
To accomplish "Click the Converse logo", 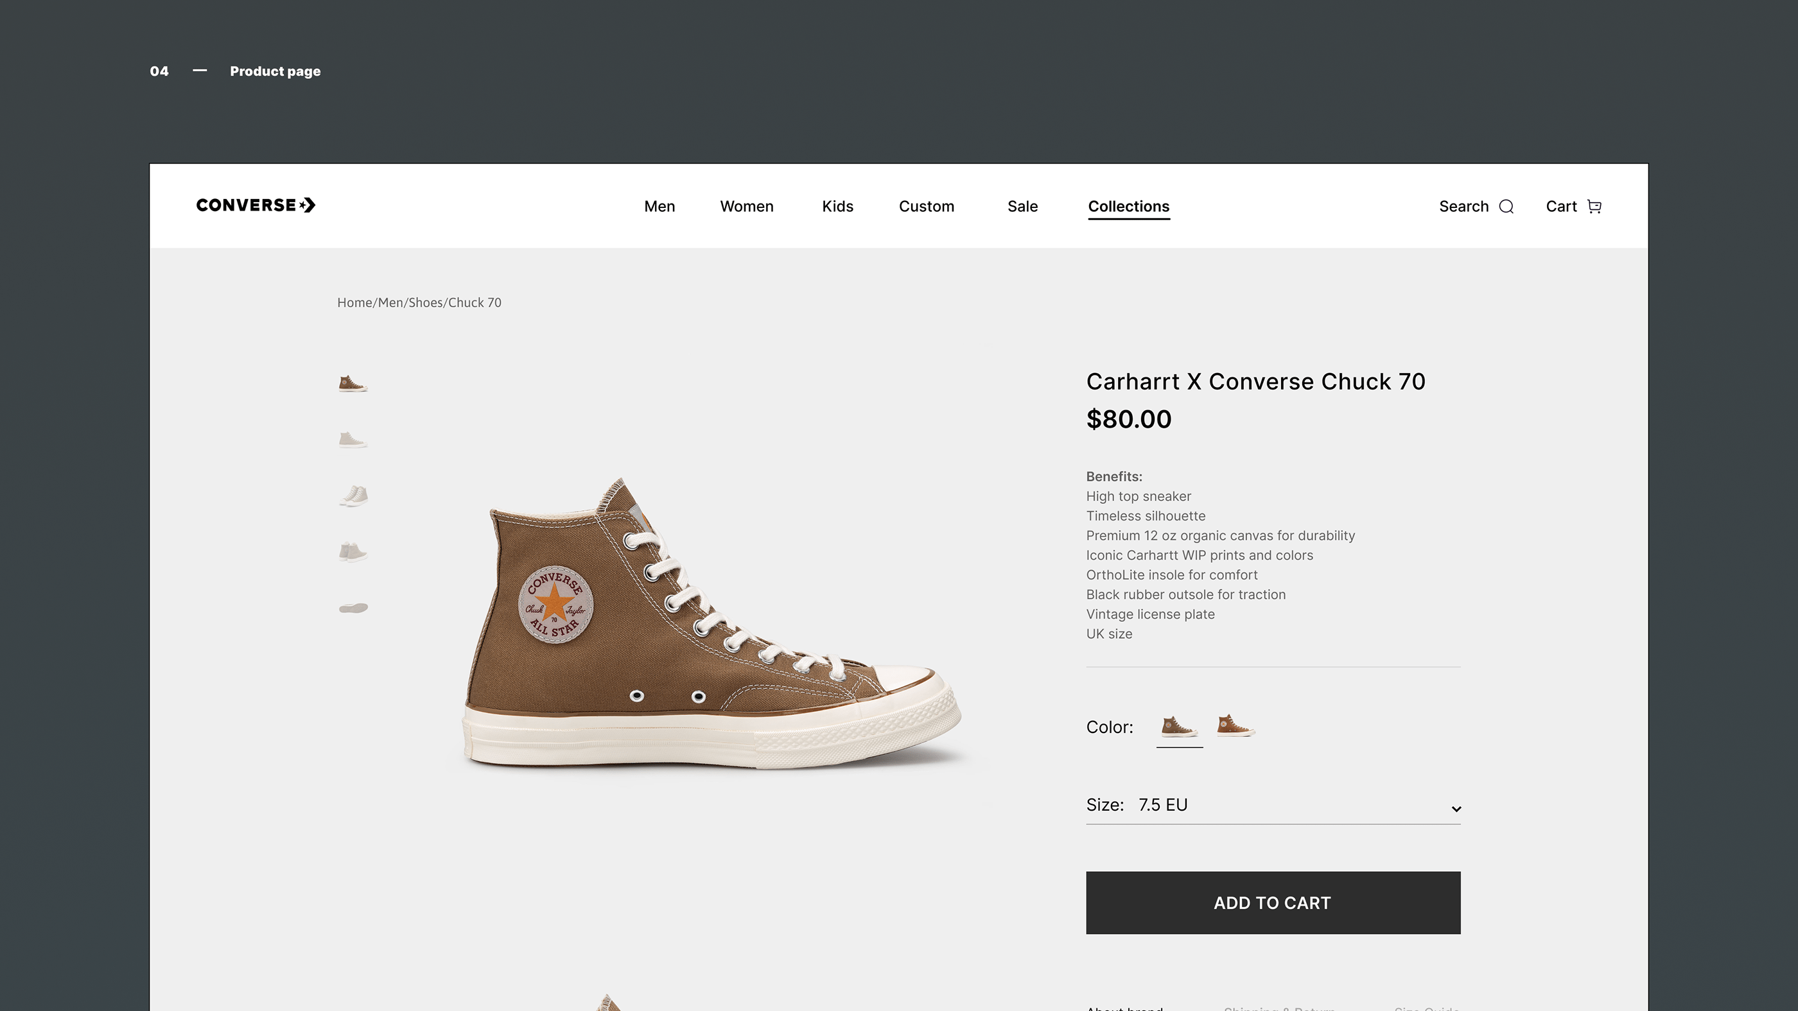I will (x=256, y=205).
